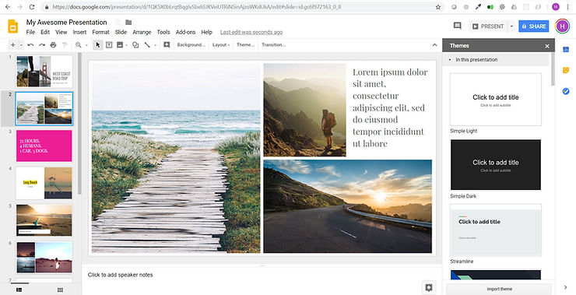Close the Themes panel
The height and width of the screenshot is (295, 576).
point(547,46)
